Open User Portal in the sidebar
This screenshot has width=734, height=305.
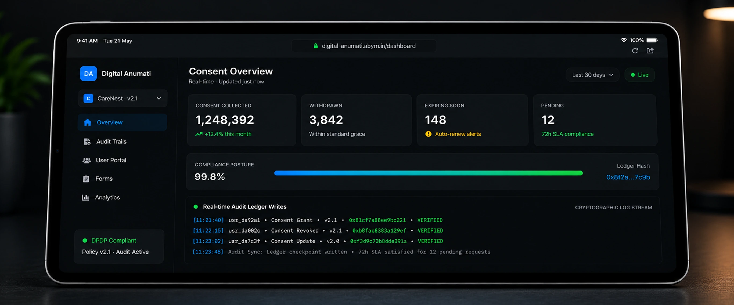(111, 160)
